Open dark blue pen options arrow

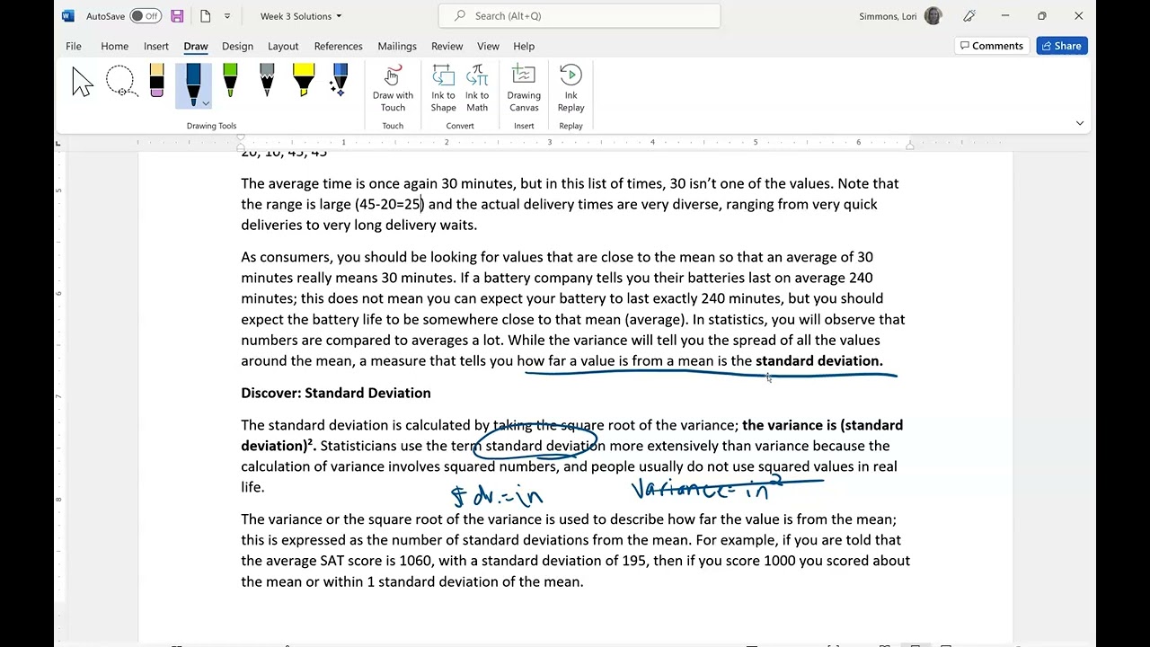pos(206,103)
